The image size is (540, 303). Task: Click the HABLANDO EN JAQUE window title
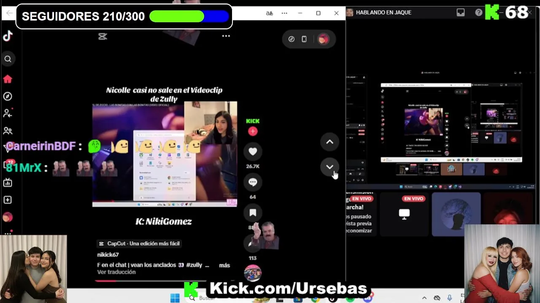coord(383,13)
